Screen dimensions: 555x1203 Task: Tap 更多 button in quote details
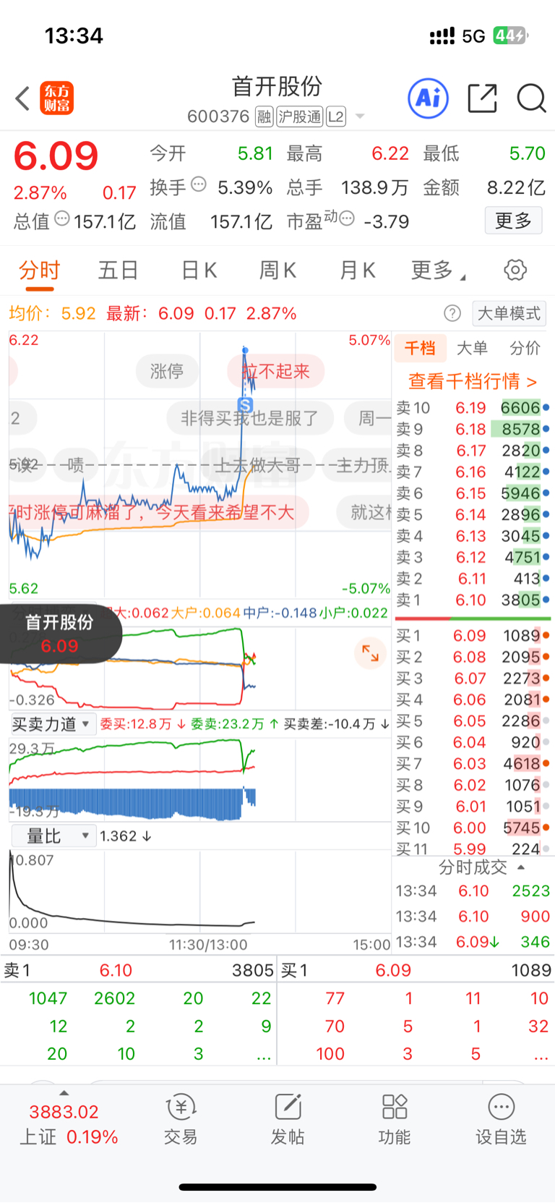[513, 221]
